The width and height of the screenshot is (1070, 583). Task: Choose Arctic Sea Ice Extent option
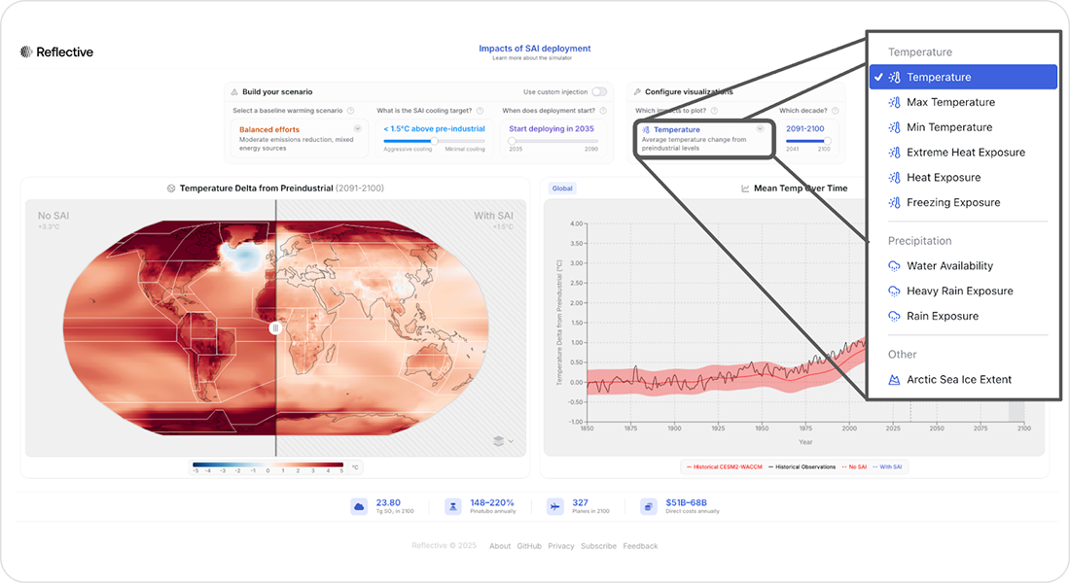(958, 380)
